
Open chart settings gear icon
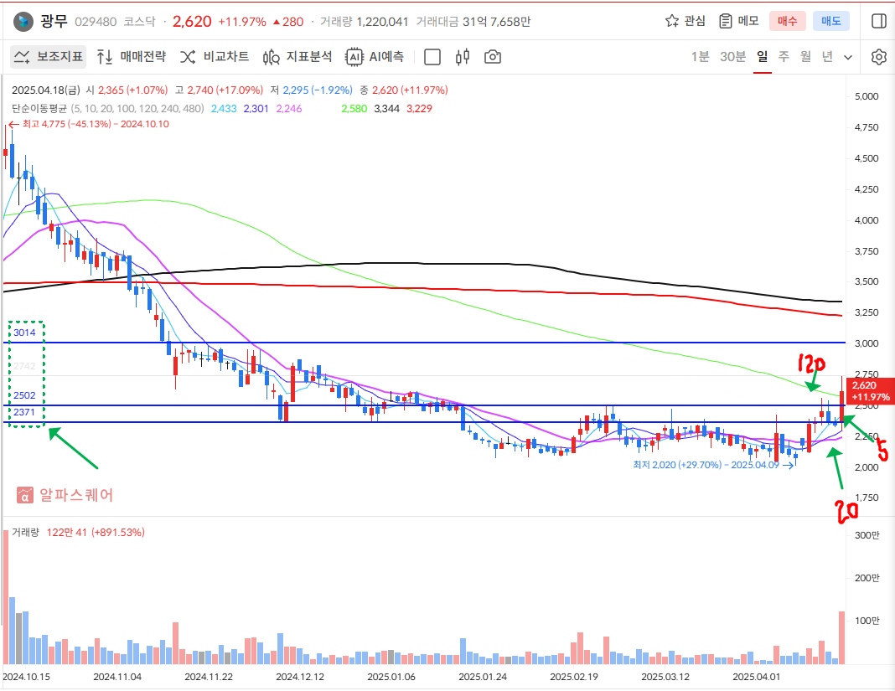pyautogui.click(x=878, y=57)
